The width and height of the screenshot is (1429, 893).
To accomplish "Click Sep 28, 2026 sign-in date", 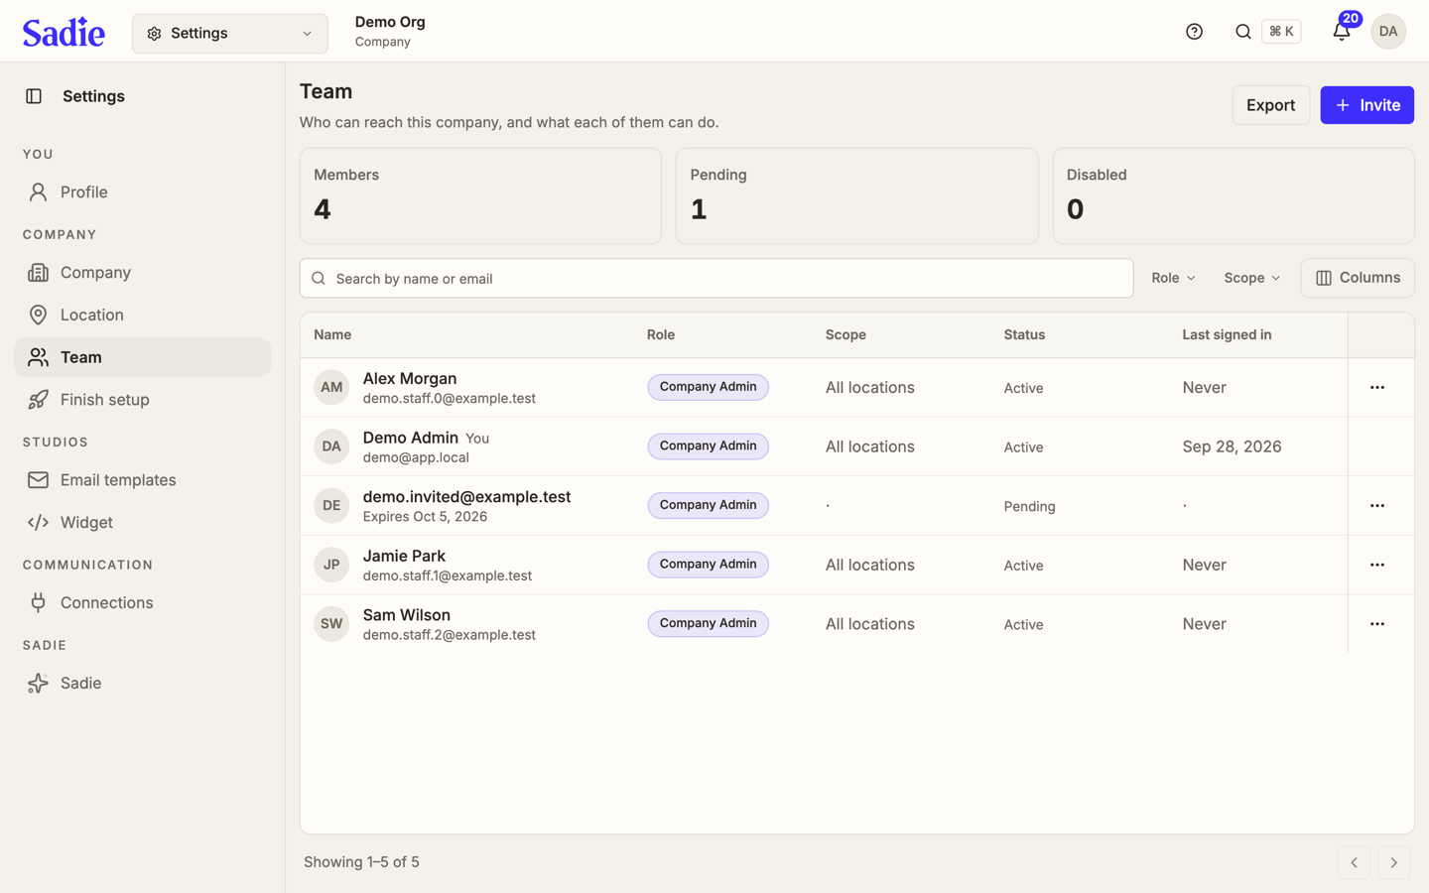I will pos(1232,446).
